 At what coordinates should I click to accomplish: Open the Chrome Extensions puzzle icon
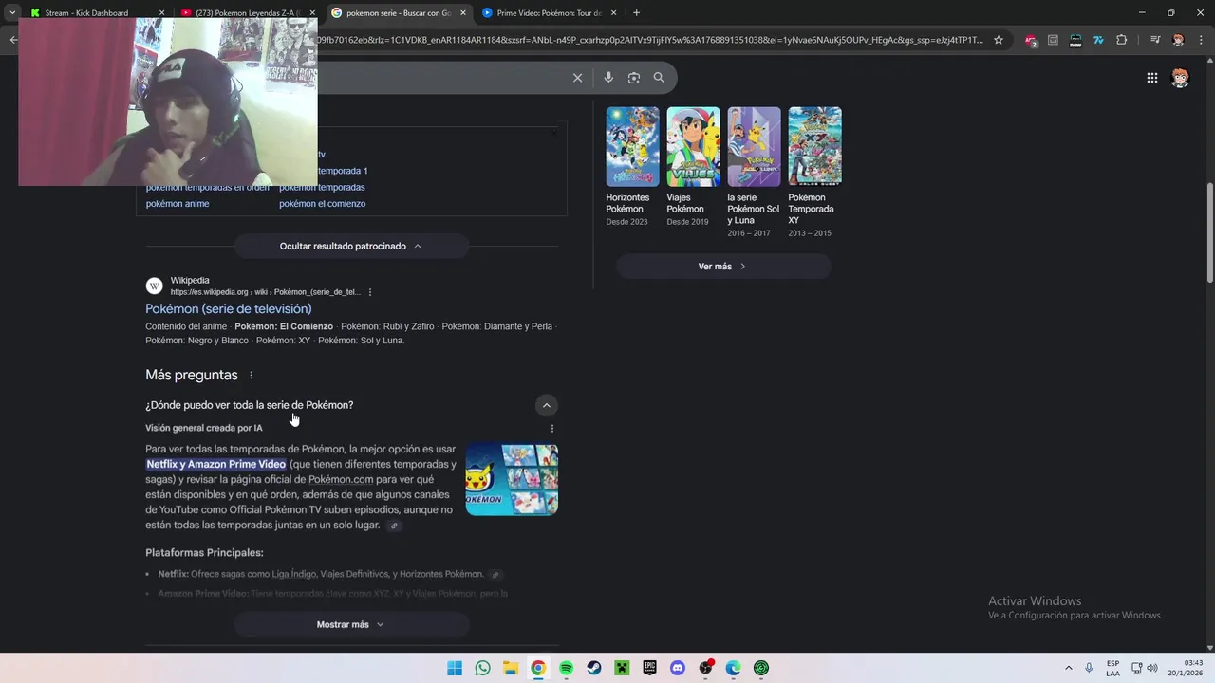[1122, 40]
